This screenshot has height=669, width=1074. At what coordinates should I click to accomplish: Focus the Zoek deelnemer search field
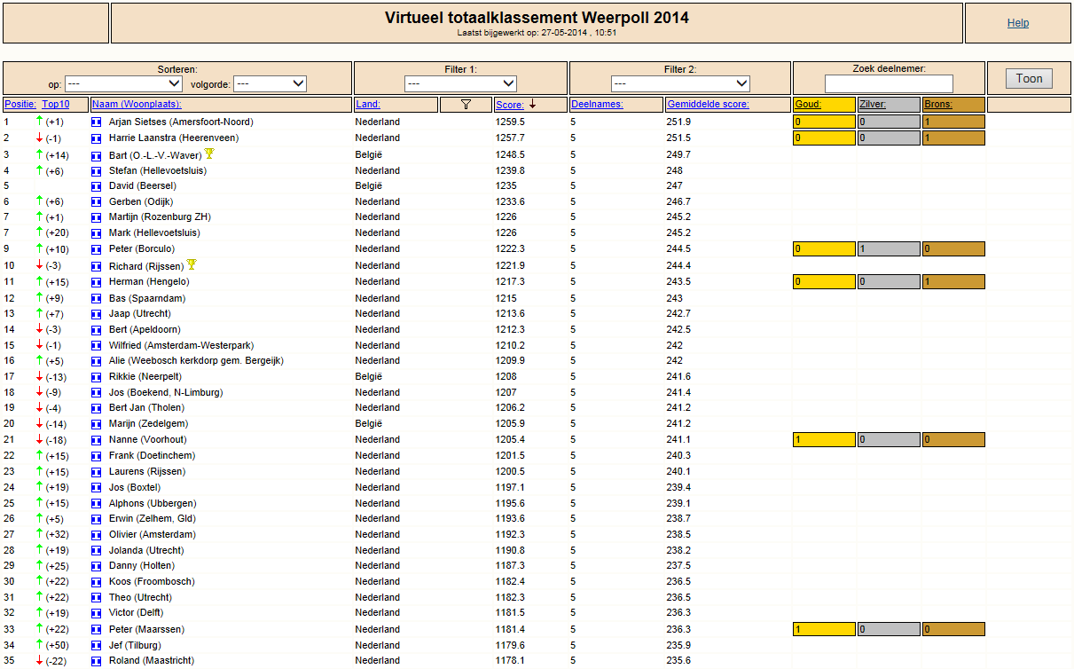tap(889, 84)
